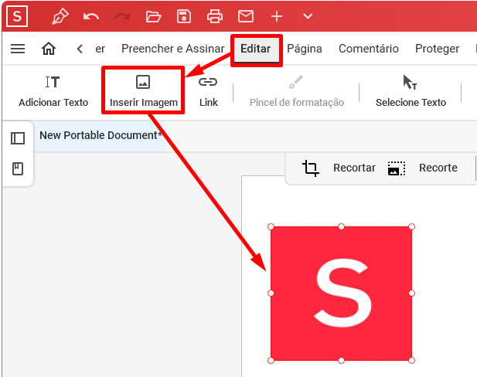Show previous tabs with left chevron

[80, 49]
